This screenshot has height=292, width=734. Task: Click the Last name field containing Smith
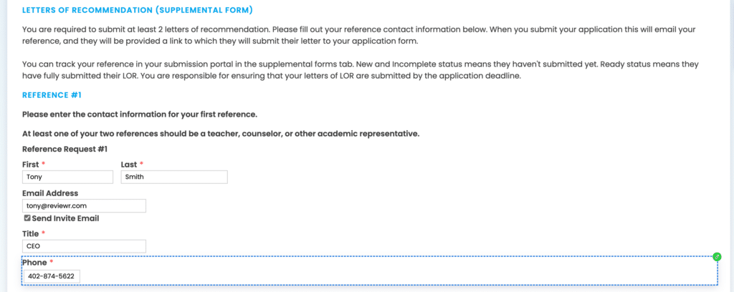pyautogui.click(x=174, y=177)
